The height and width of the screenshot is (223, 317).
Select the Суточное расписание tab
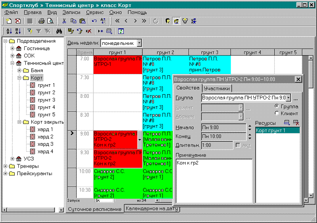pyautogui.click(x=95, y=209)
